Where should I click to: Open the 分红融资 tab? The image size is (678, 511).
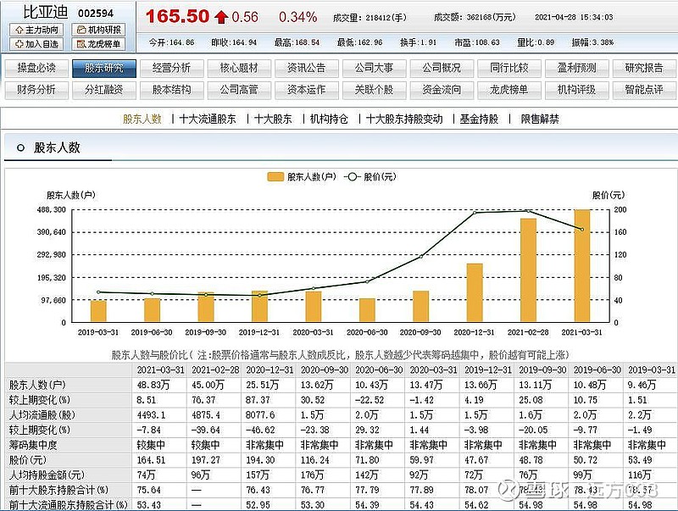tap(103, 90)
